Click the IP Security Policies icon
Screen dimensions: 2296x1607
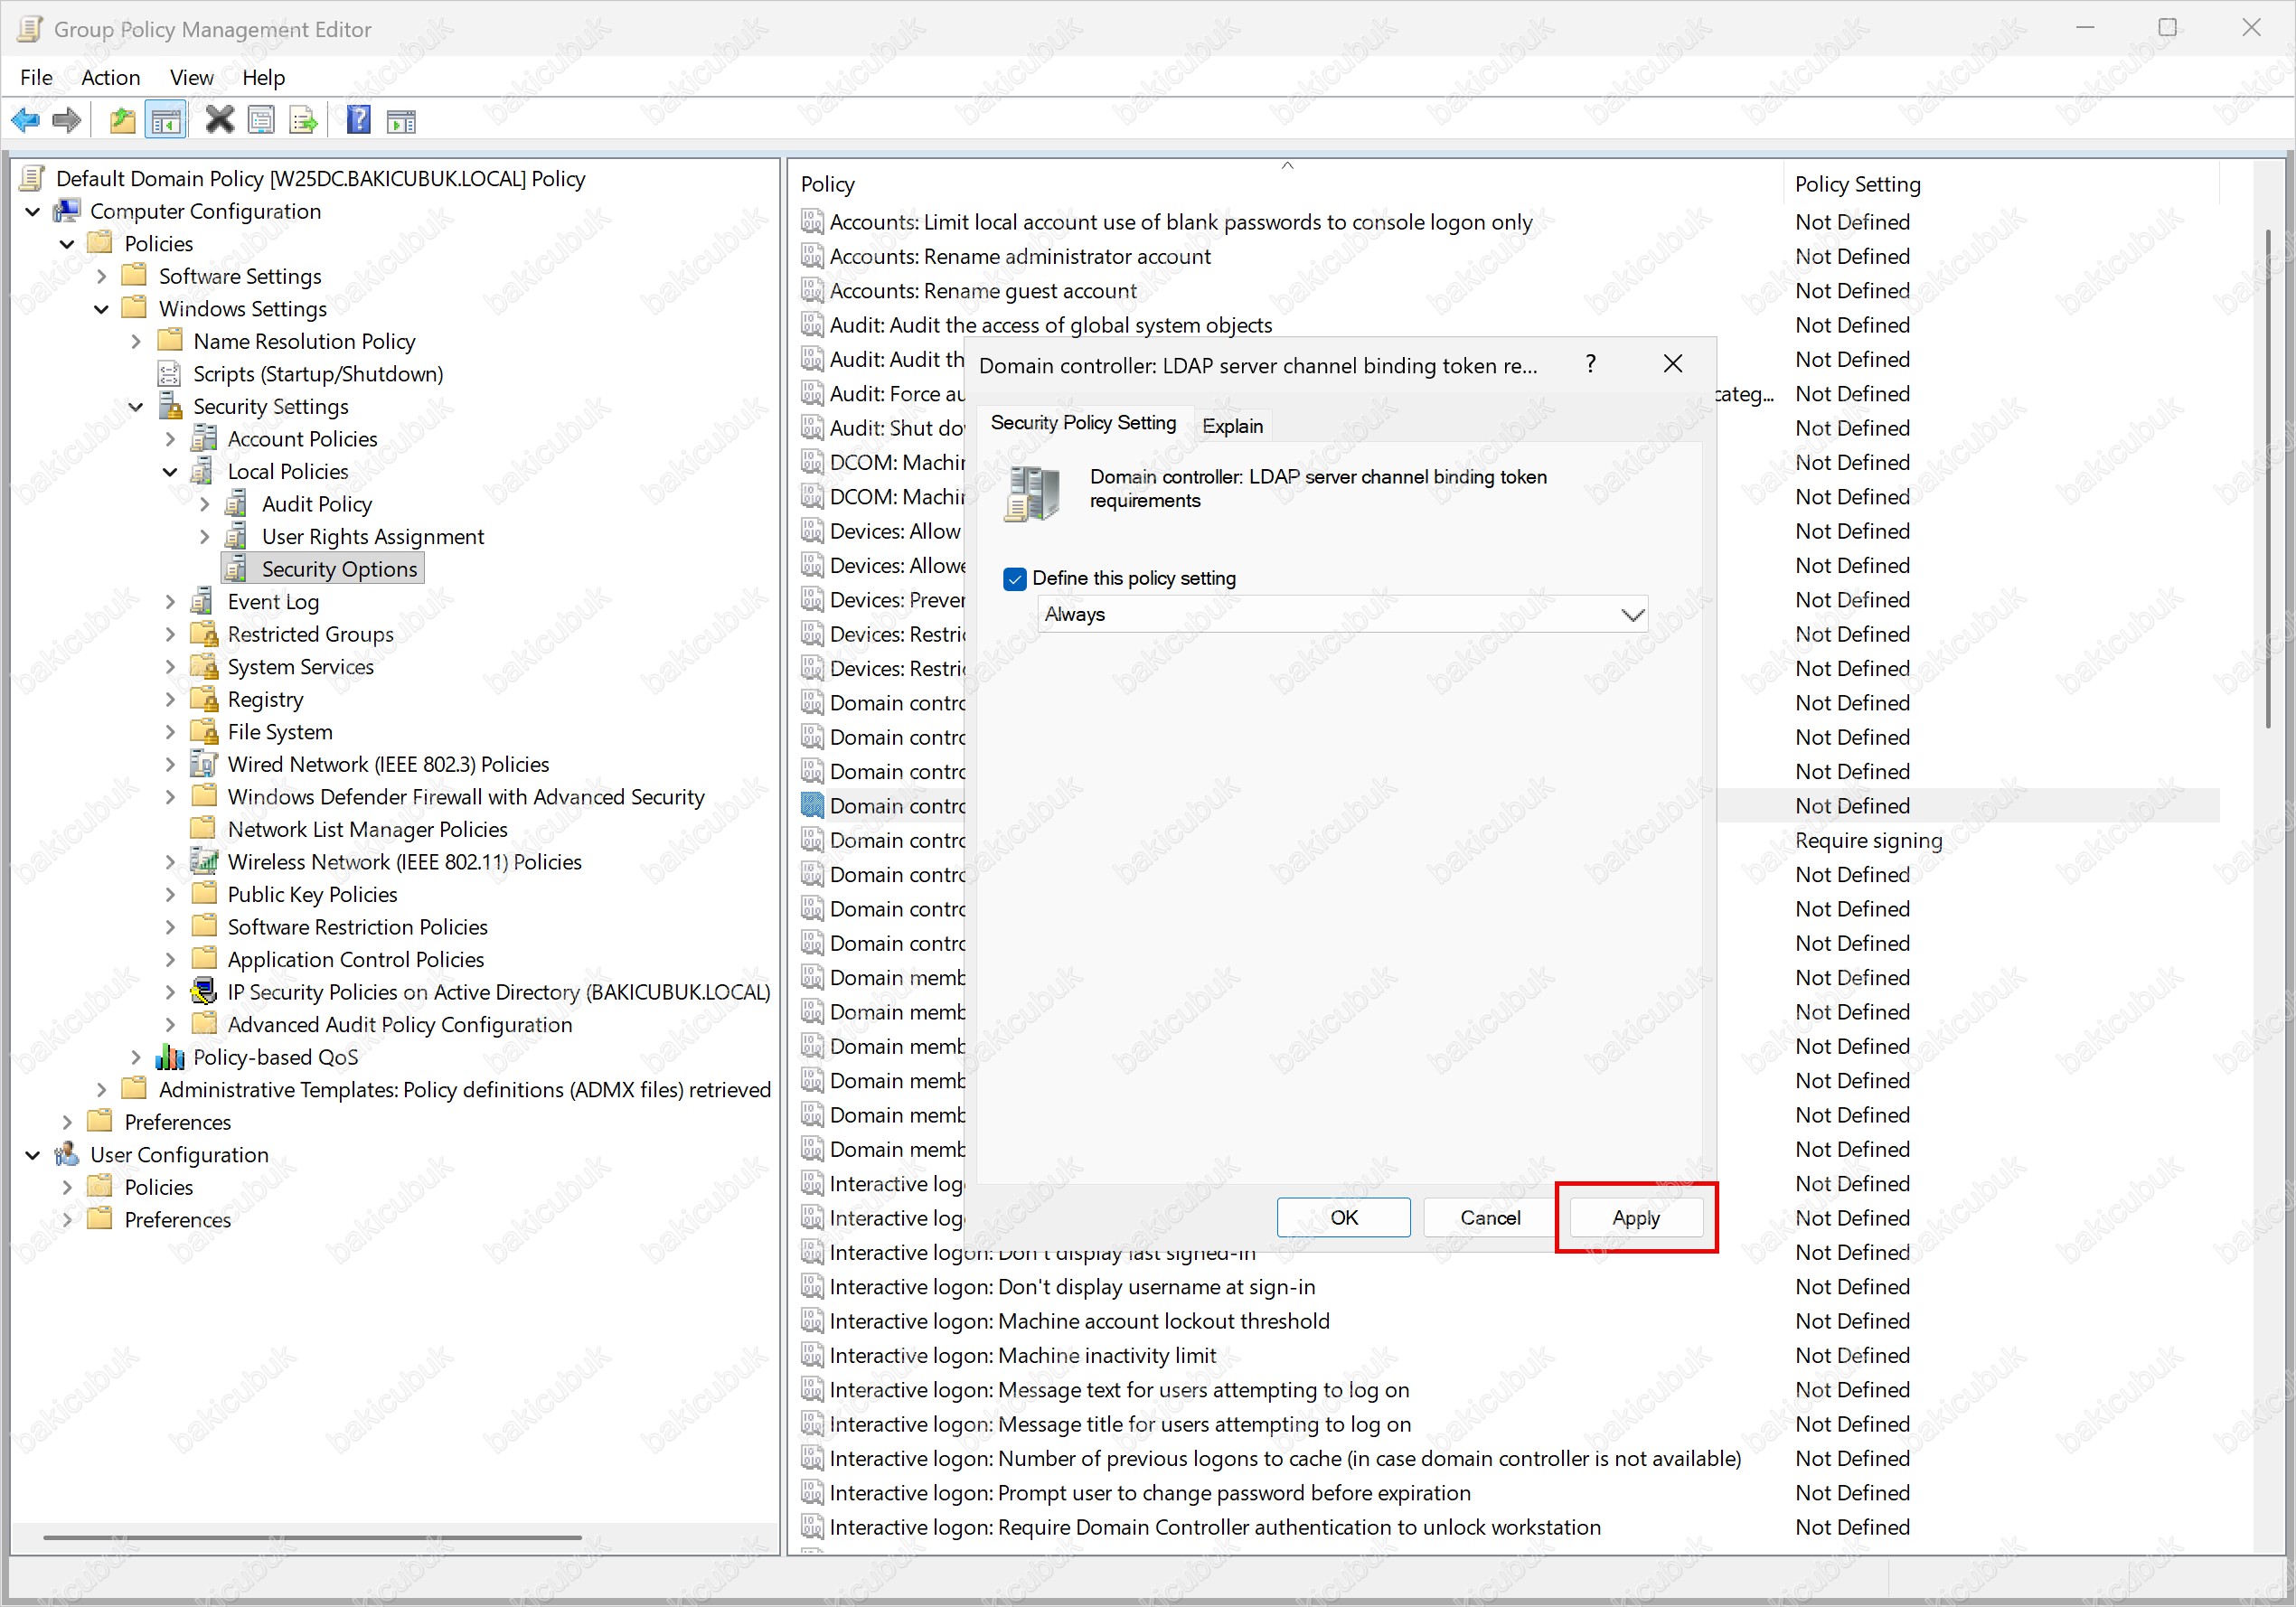pyautogui.click(x=204, y=992)
